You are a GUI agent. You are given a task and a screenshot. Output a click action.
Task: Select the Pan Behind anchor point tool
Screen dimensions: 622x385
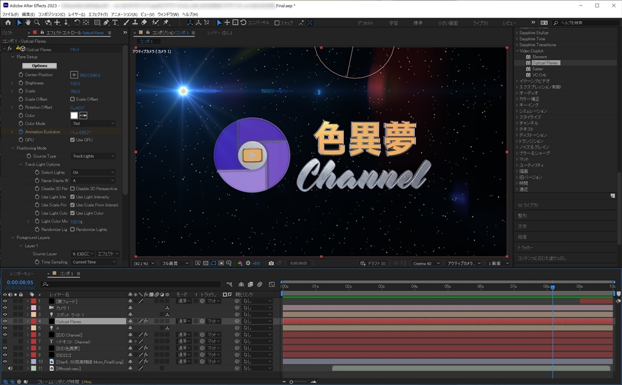click(86, 23)
